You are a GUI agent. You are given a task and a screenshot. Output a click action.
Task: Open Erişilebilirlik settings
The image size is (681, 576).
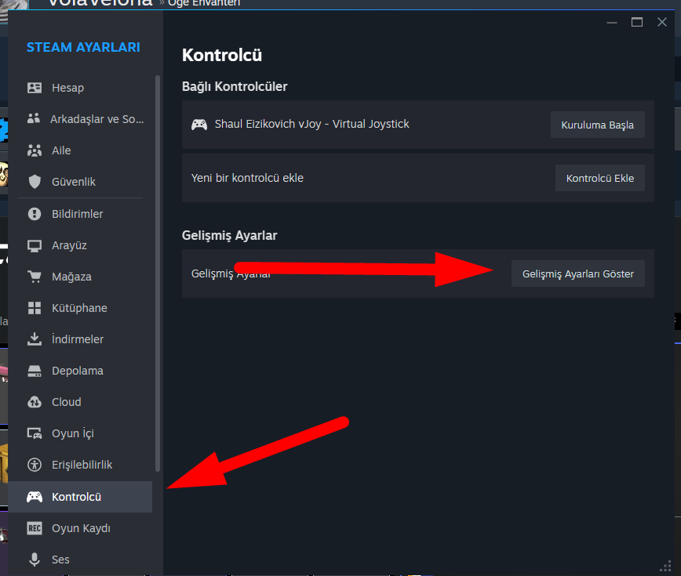(80, 465)
